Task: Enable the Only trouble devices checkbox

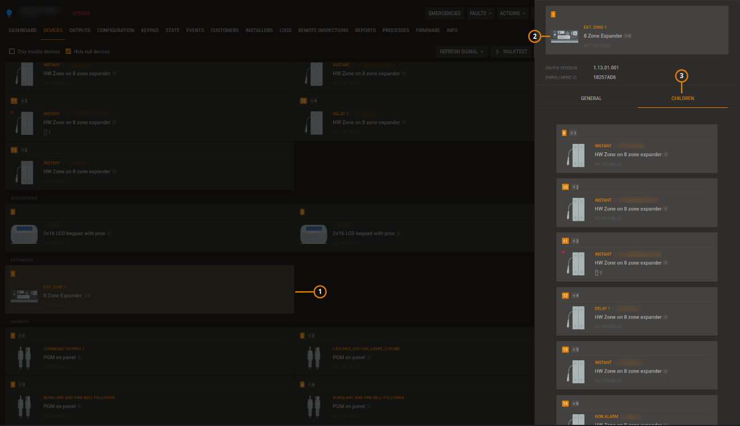Action: pyautogui.click(x=12, y=51)
